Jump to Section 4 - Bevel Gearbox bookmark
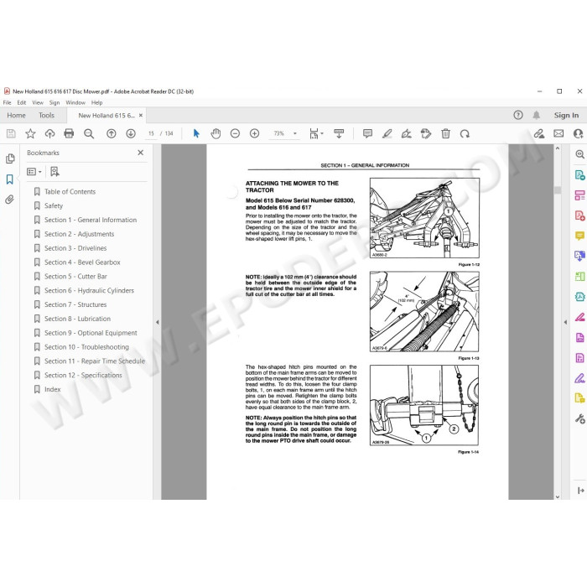Screen dimensions: 587x587 [x=82, y=262]
